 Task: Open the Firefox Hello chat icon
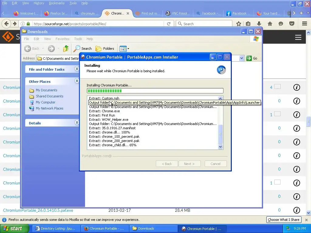point(281,24)
